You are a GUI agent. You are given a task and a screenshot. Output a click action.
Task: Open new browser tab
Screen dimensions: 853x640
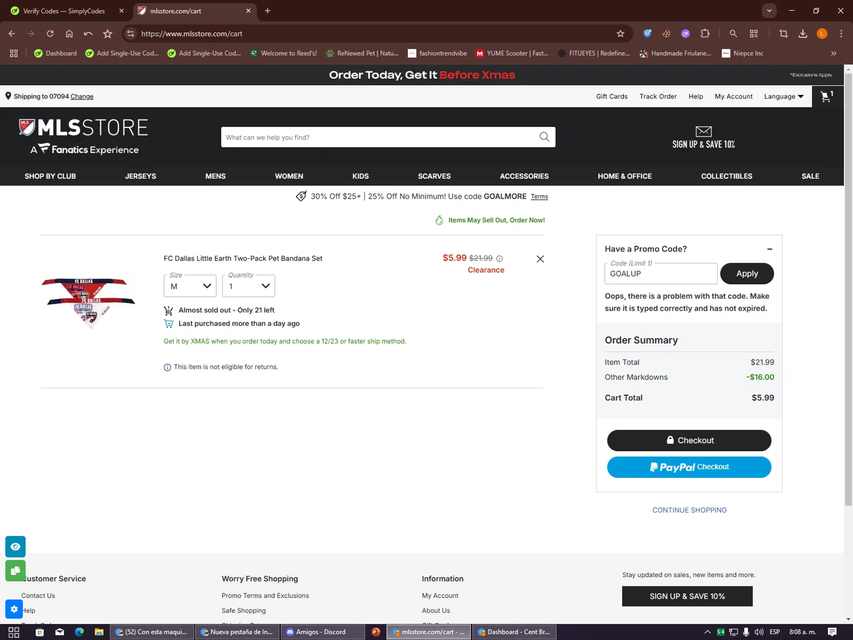[x=267, y=11]
